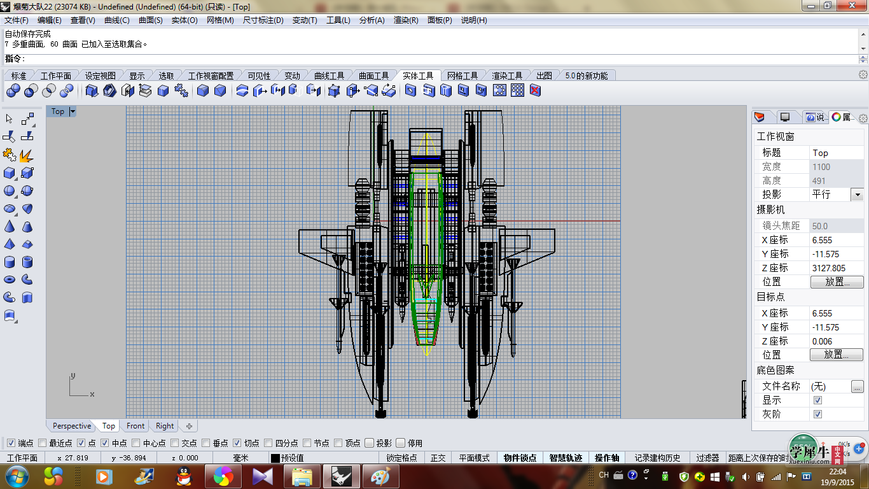The image size is (869, 489).
Task: Select the pointer arrow tool
Action: pyautogui.click(x=10, y=119)
